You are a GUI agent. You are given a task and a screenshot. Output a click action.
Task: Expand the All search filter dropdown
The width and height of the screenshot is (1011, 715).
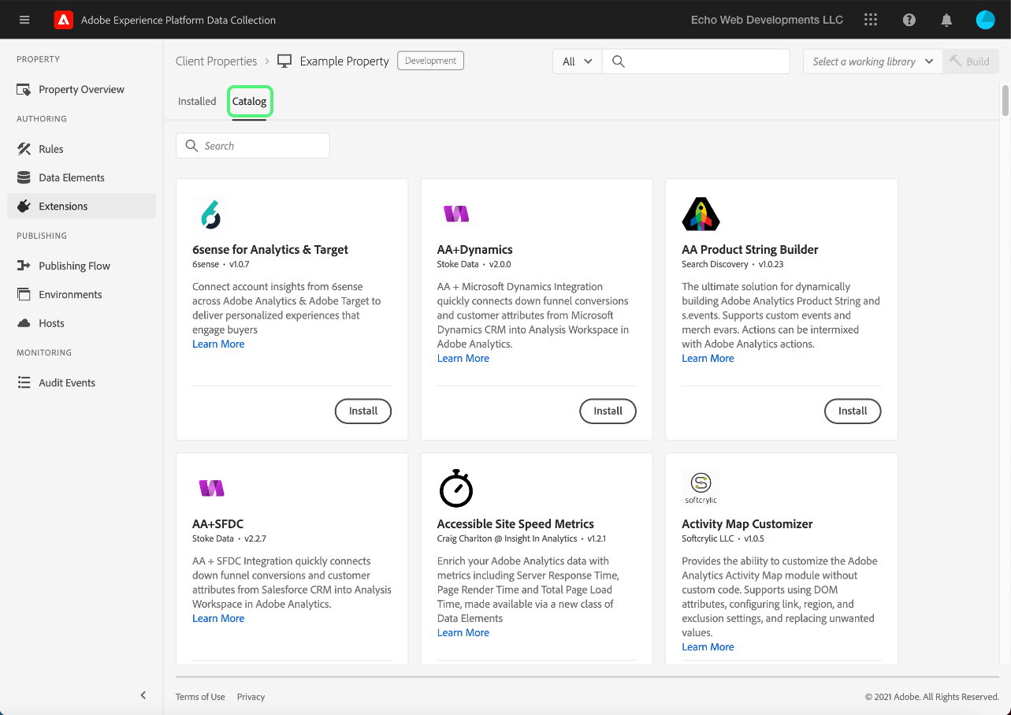pos(577,61)
